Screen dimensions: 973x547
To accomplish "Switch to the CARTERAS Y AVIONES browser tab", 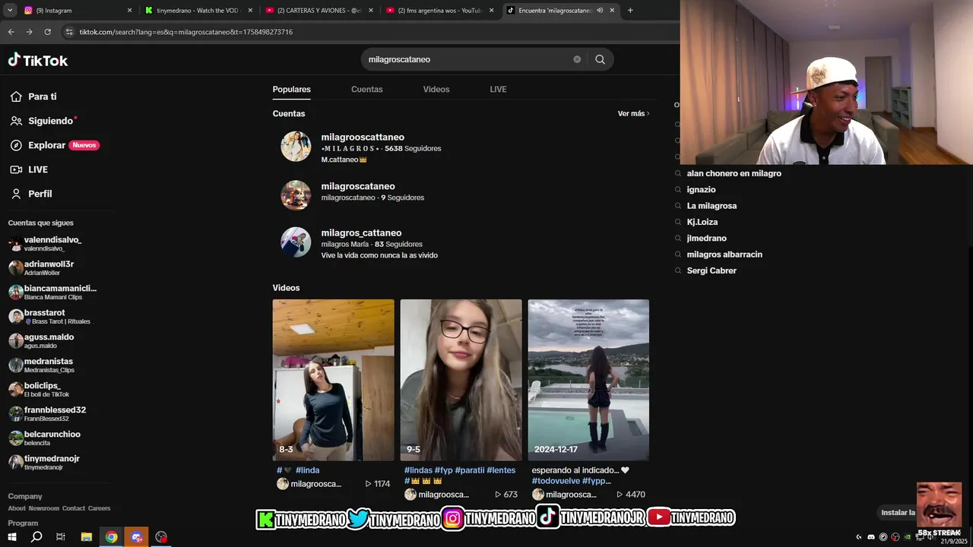I will pyautogui.click(x=319, y=11).
